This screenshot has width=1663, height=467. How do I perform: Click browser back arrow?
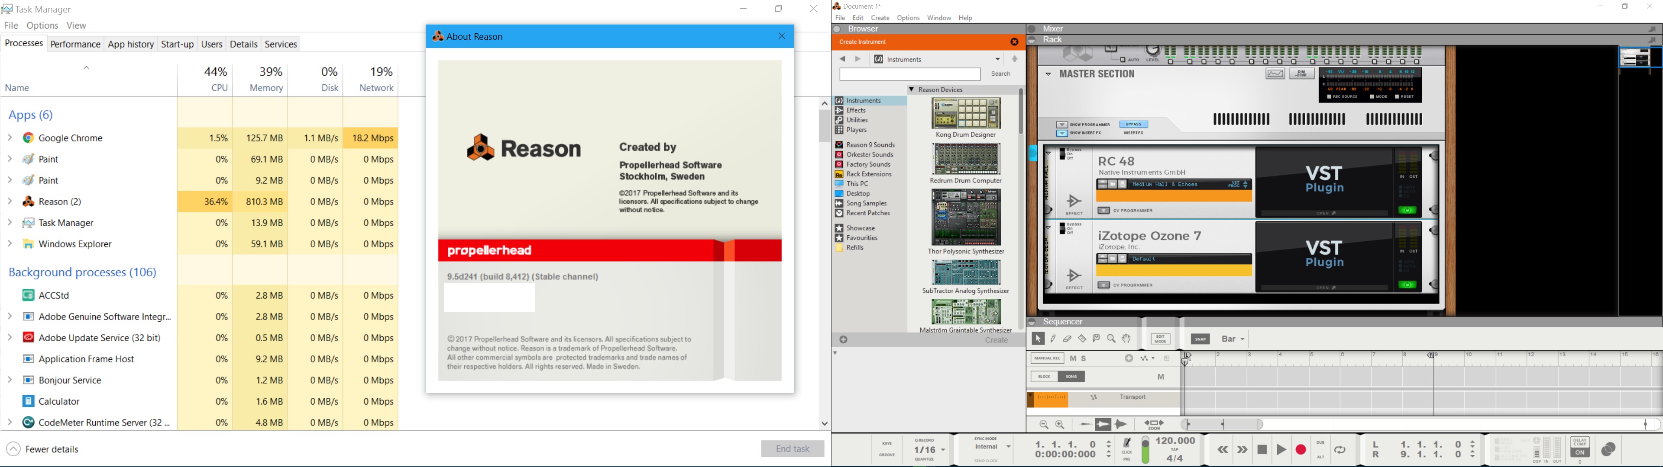click(x=842, y=59)
